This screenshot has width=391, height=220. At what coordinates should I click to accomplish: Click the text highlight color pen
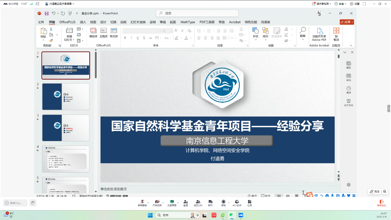pos(176,38)
